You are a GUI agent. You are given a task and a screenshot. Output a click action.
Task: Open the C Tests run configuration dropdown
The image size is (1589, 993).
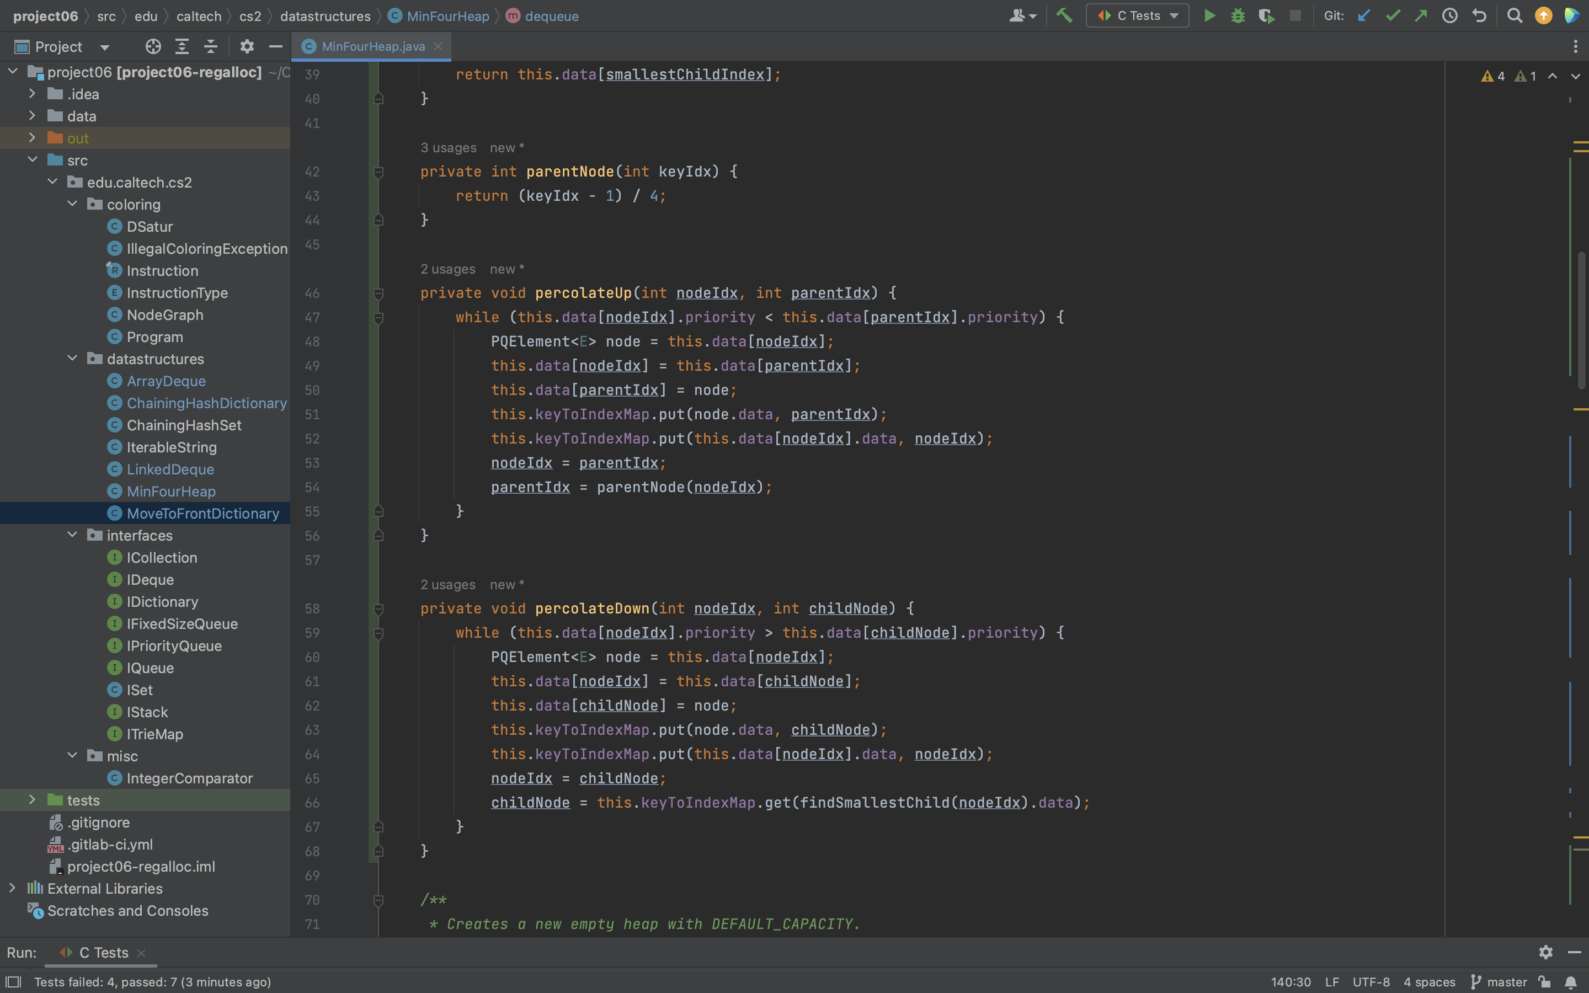pos(1137,15)
